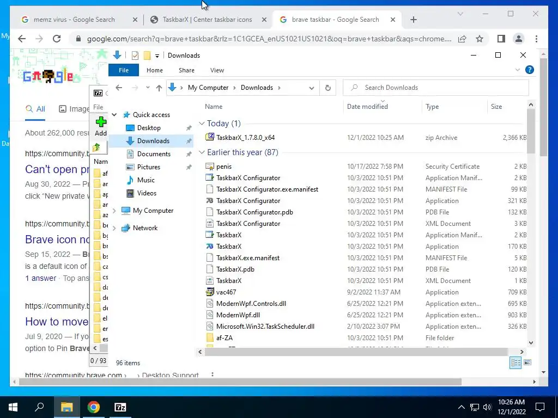558x418 pixels.
Task: Expand the My Computer tree node
Action: [x=114, y=211]
